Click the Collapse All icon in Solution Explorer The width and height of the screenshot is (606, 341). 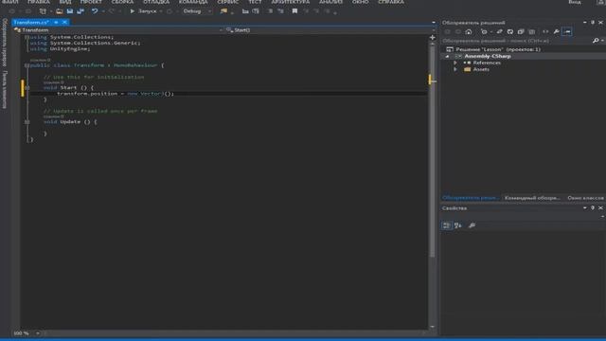tap(521, 31)
